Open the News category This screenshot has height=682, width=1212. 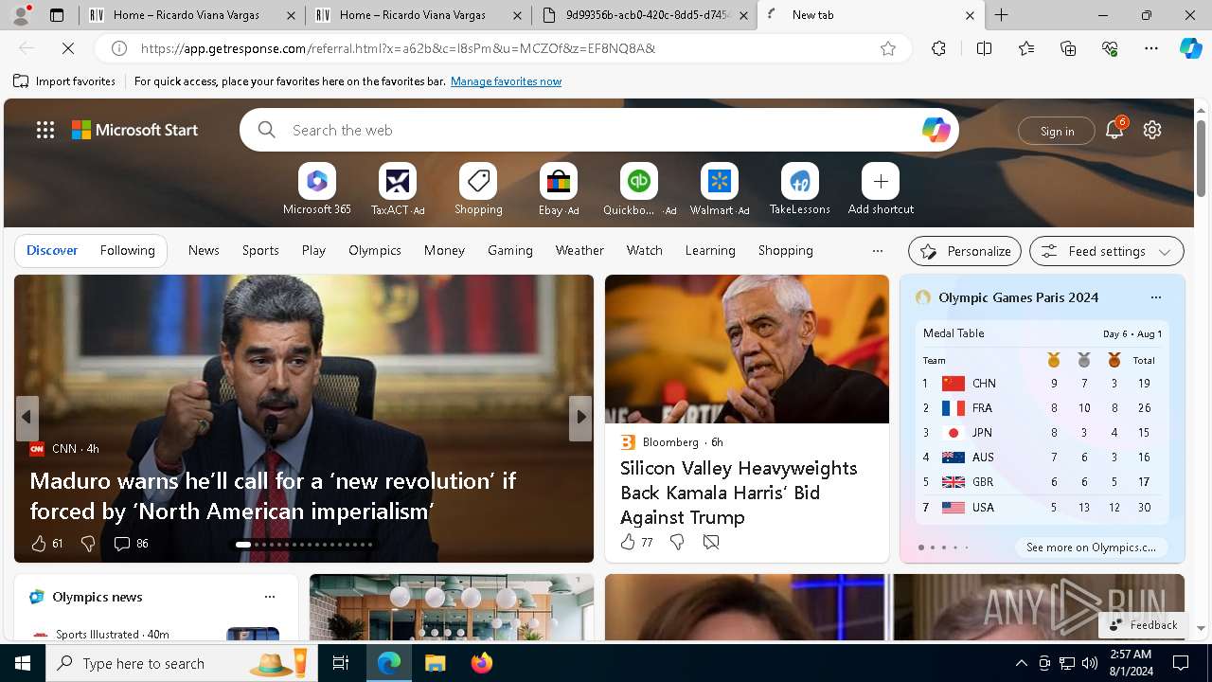(x=204, y=250)
